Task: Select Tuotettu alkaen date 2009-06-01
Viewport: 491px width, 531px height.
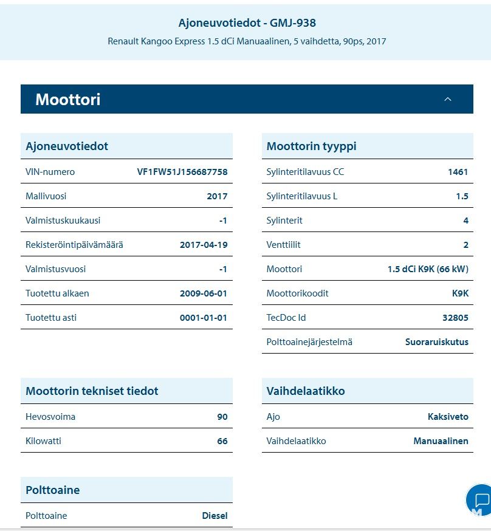Action: [x=204, y=293]
